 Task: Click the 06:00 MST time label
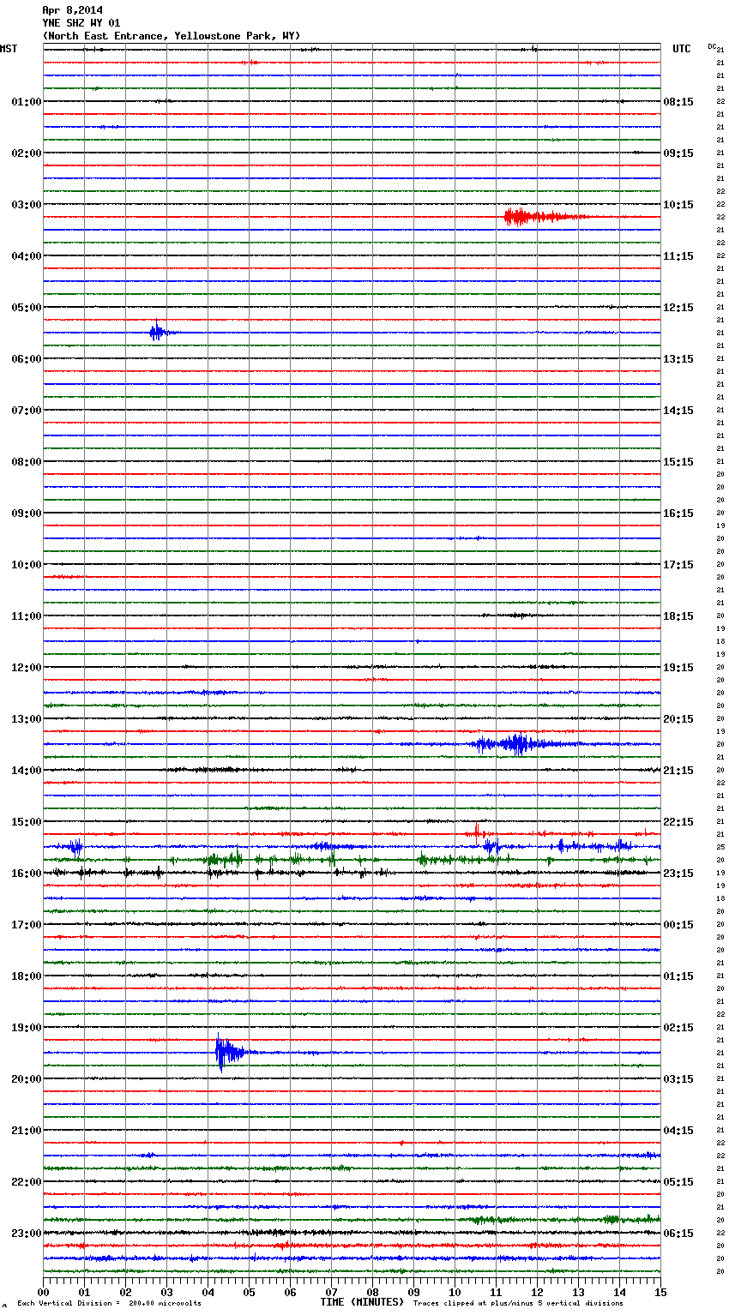point(27,359)
